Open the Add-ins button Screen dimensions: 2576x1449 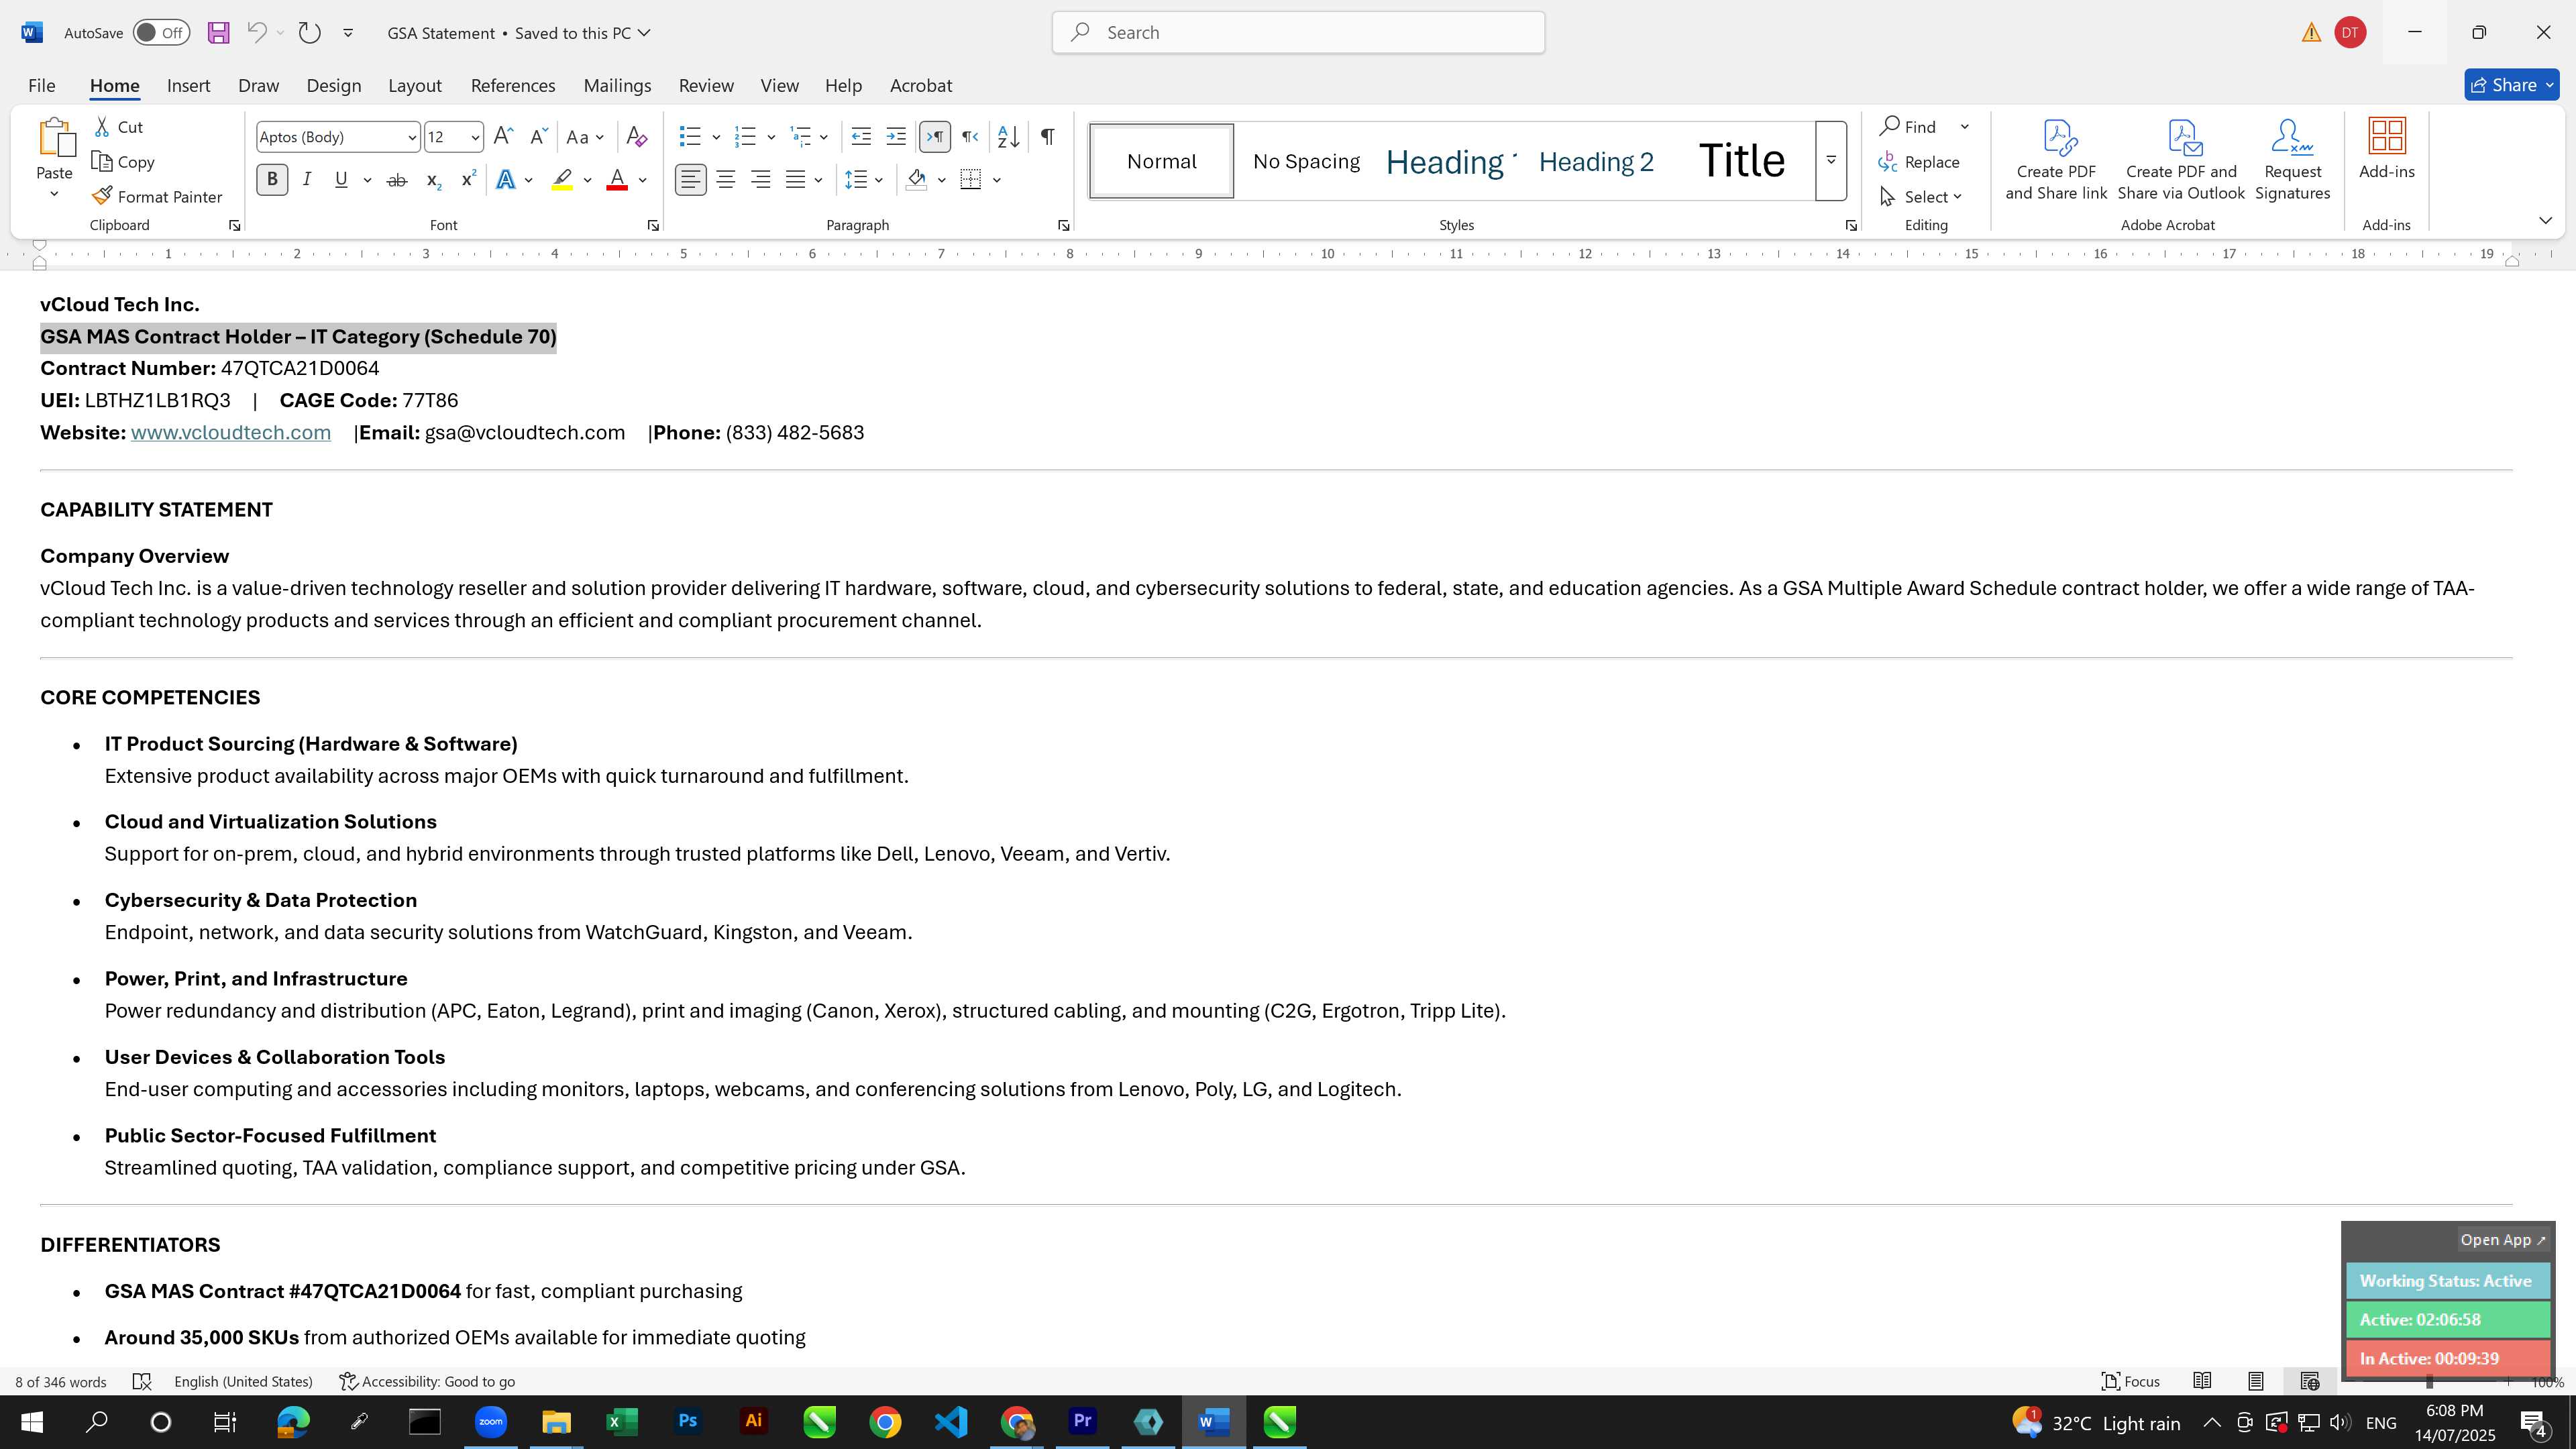click(2387, 150)
